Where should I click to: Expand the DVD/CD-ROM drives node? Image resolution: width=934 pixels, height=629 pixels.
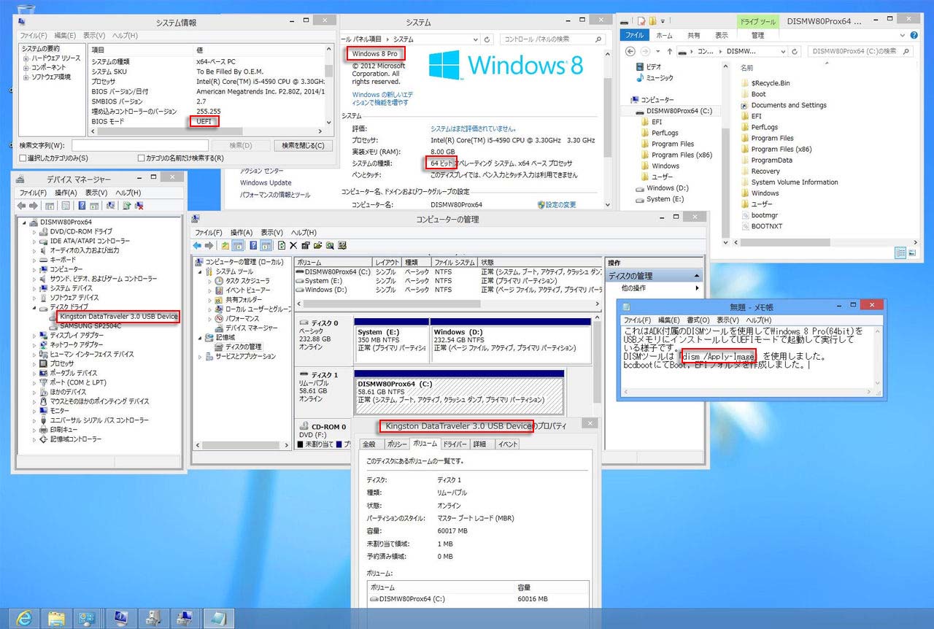click(x=34, y=231)
